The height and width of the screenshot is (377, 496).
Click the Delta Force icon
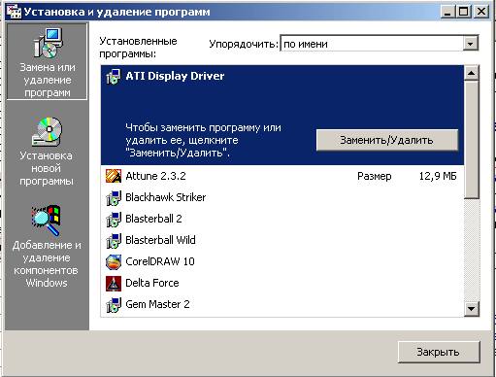point(114,284)
